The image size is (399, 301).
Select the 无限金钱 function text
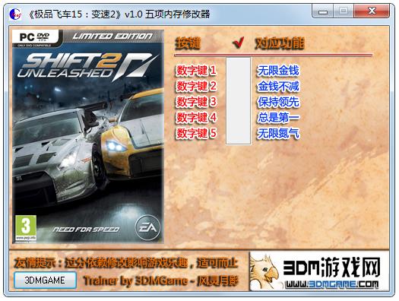(278, 71)
